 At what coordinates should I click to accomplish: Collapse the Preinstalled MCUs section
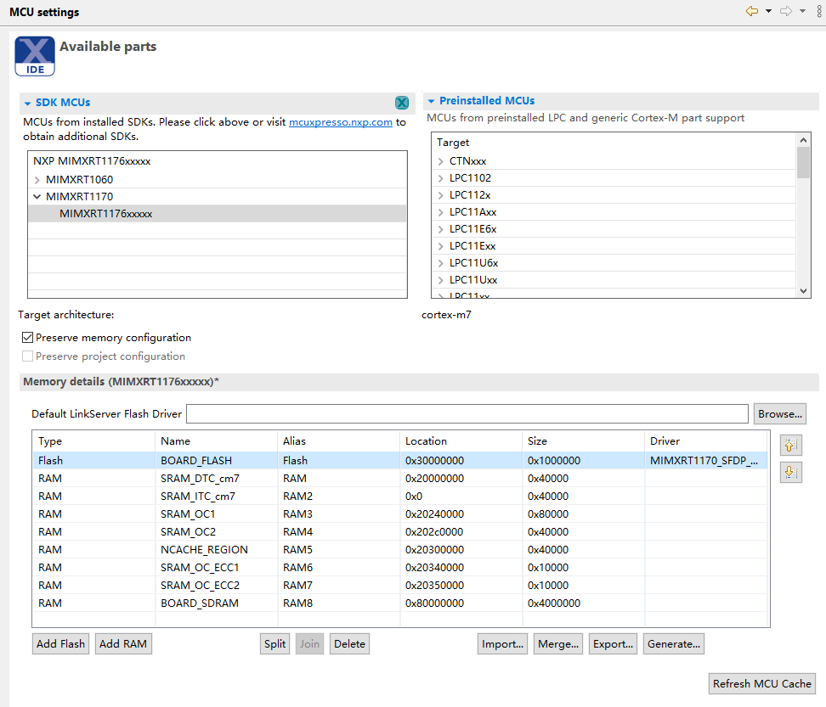pos(431,101)
